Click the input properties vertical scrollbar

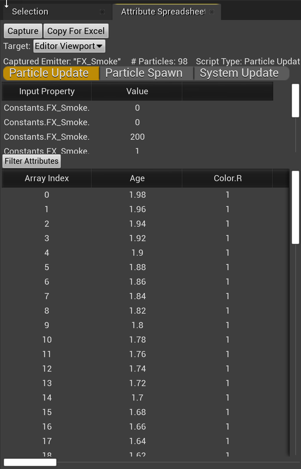coord(295,101)
